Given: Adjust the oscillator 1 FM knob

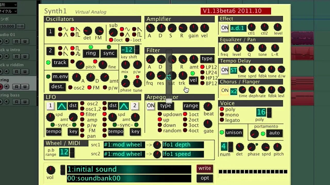Looking at the screenshot, I should point(99,31).
